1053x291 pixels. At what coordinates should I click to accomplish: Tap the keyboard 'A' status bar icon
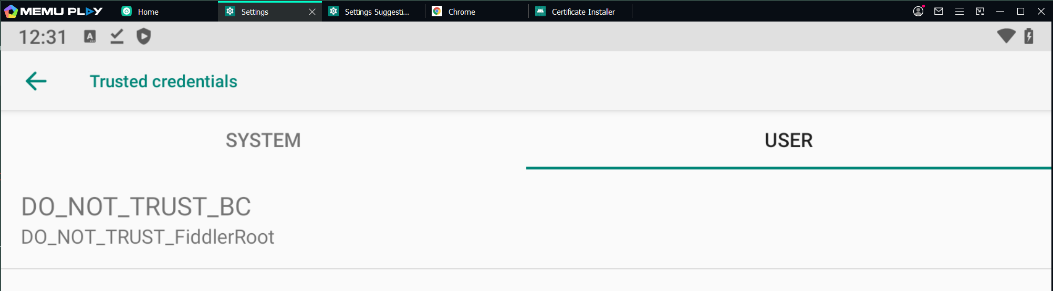[x=90, y=36]
